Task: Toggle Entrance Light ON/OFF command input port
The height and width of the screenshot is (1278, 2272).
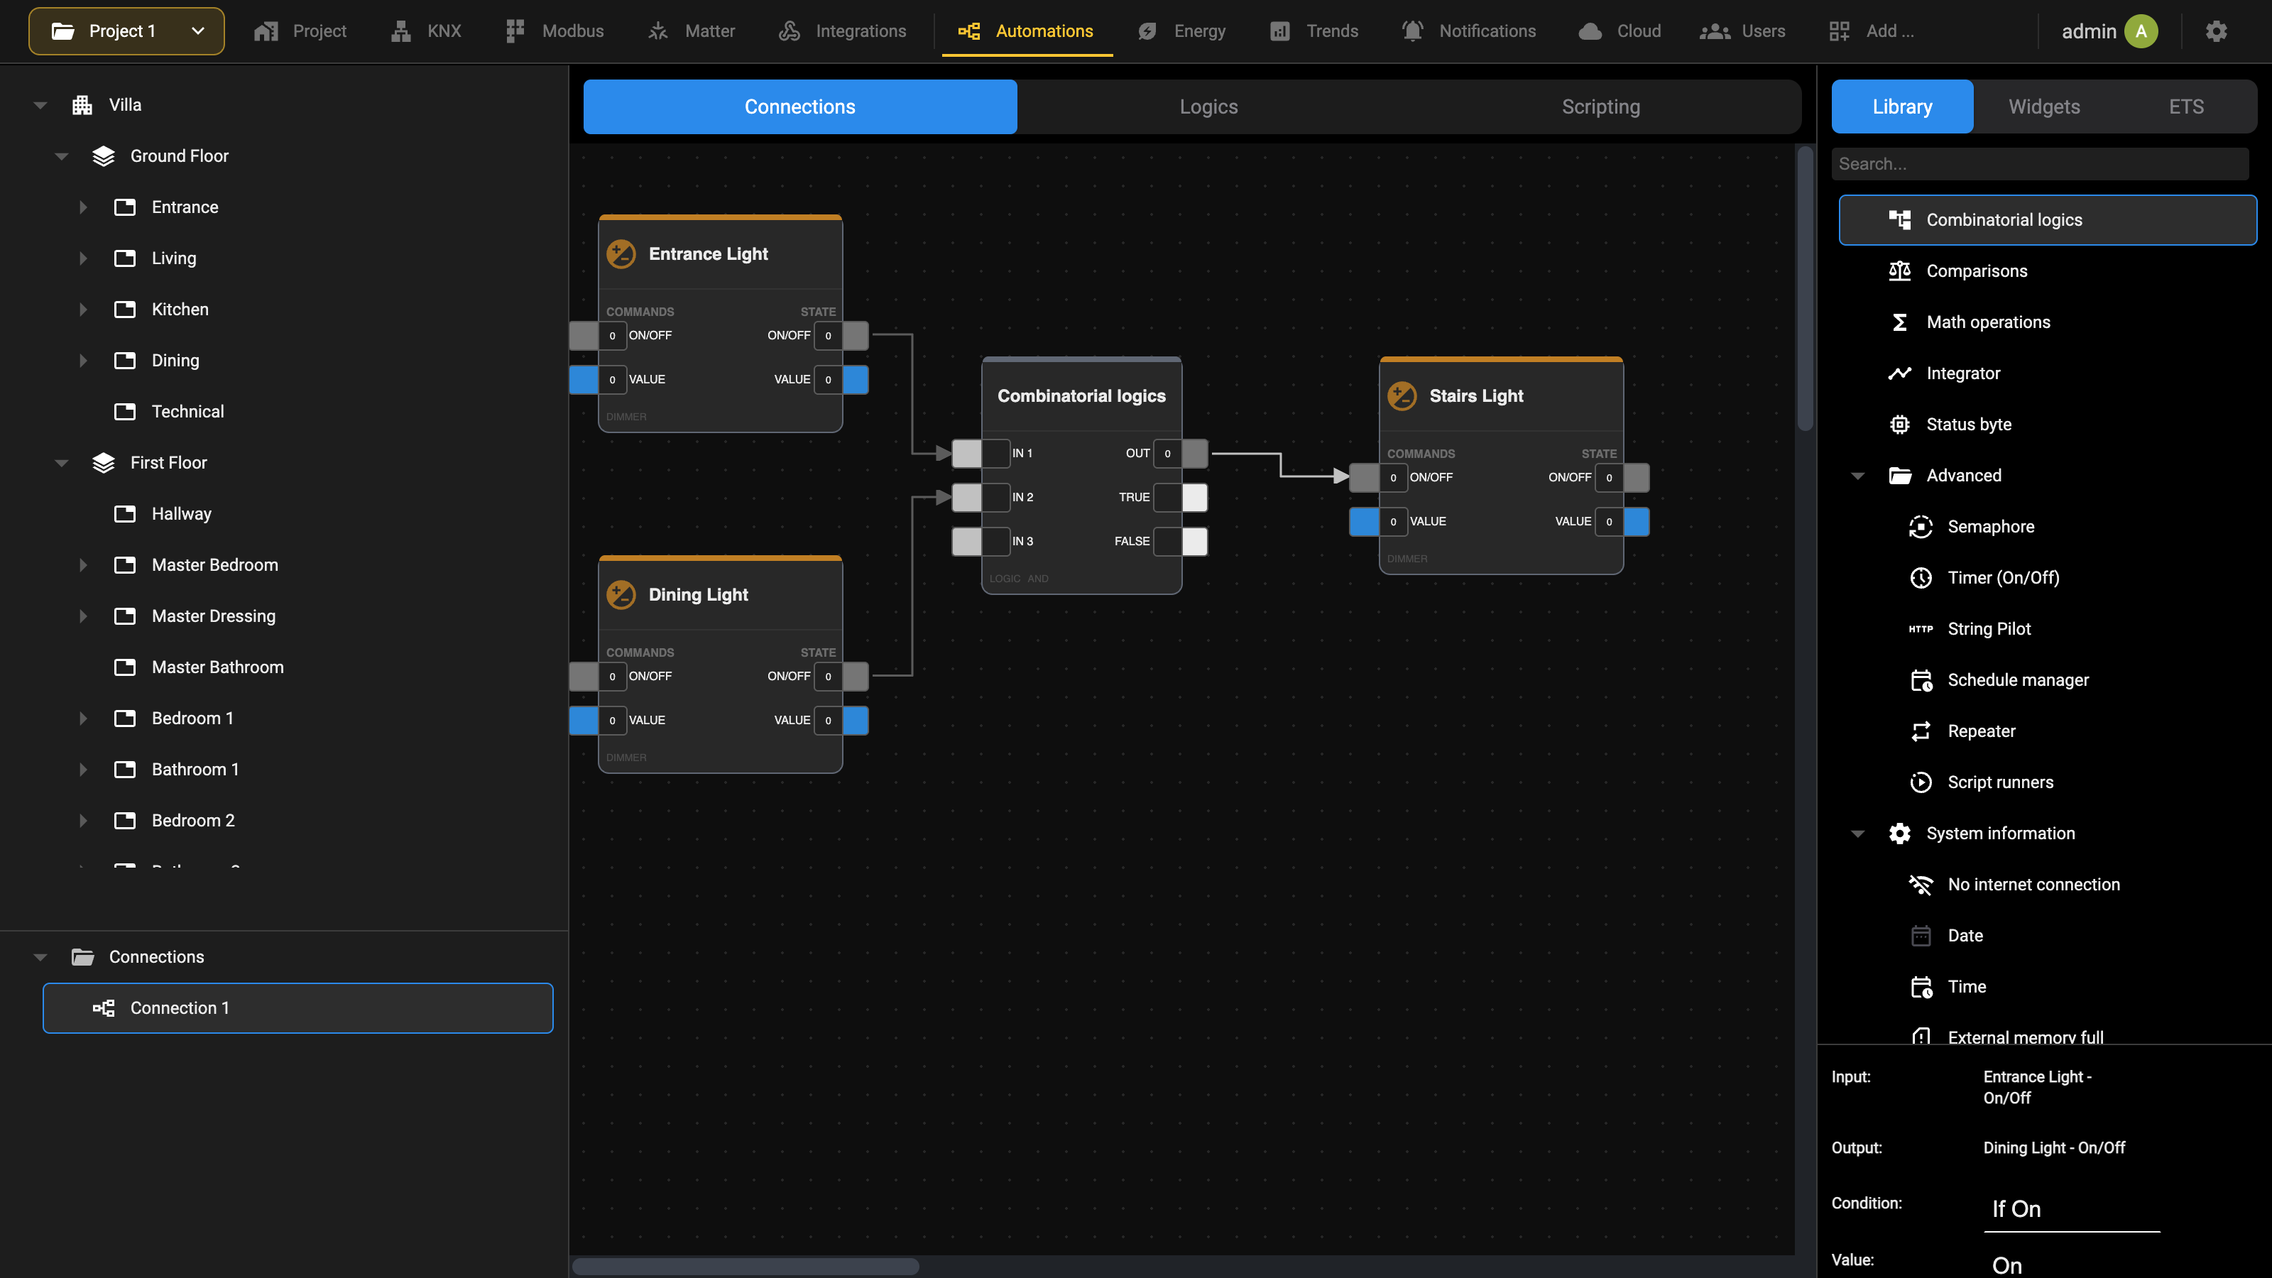Action: click(584, 335)
